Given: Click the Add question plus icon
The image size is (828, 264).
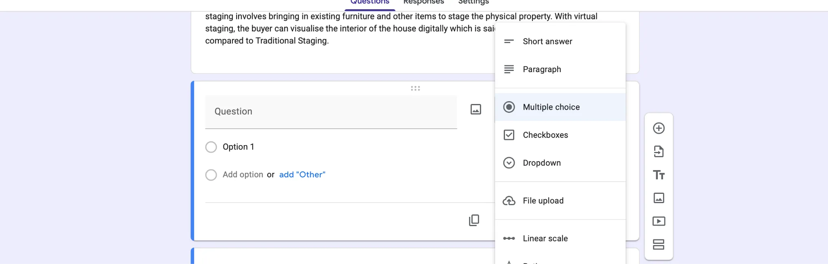Looking at the screenshot, I should [659, 128].
